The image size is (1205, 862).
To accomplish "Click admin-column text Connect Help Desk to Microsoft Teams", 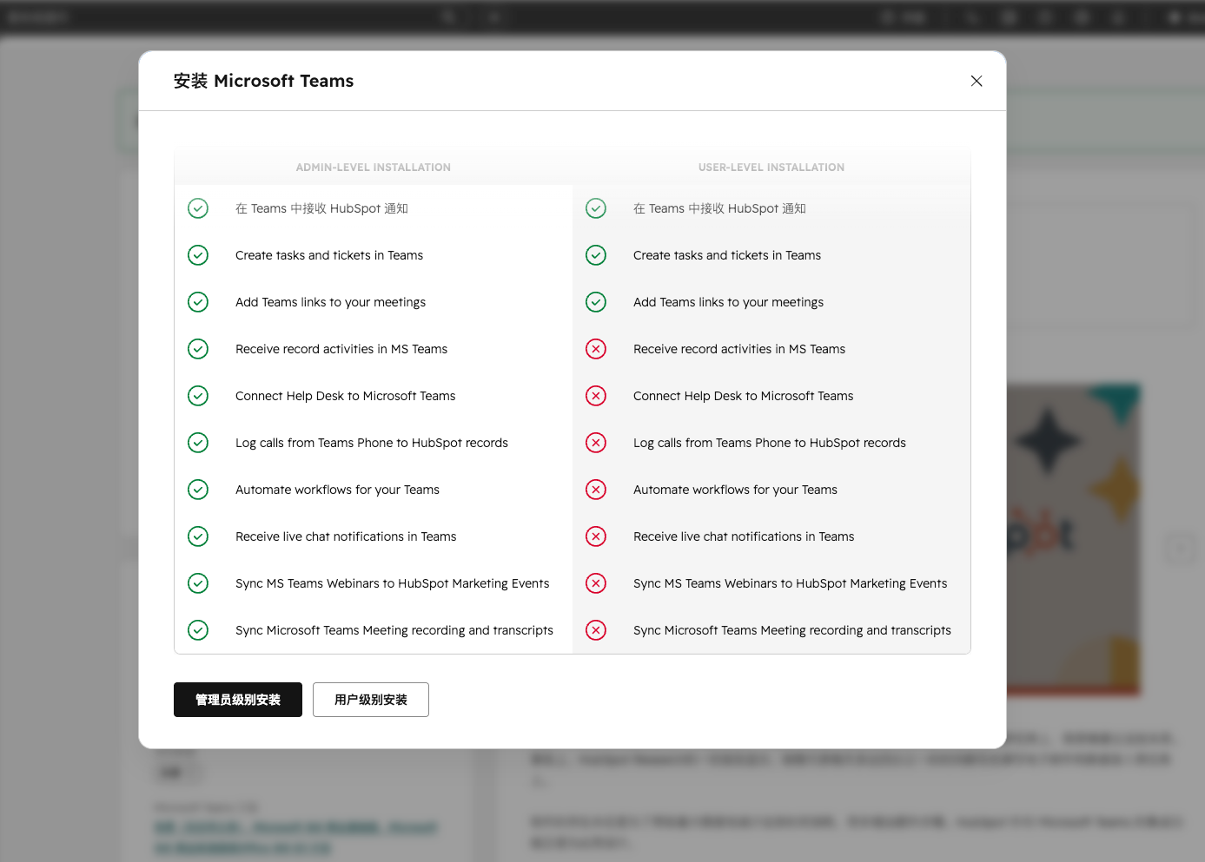I will [345, 396].
